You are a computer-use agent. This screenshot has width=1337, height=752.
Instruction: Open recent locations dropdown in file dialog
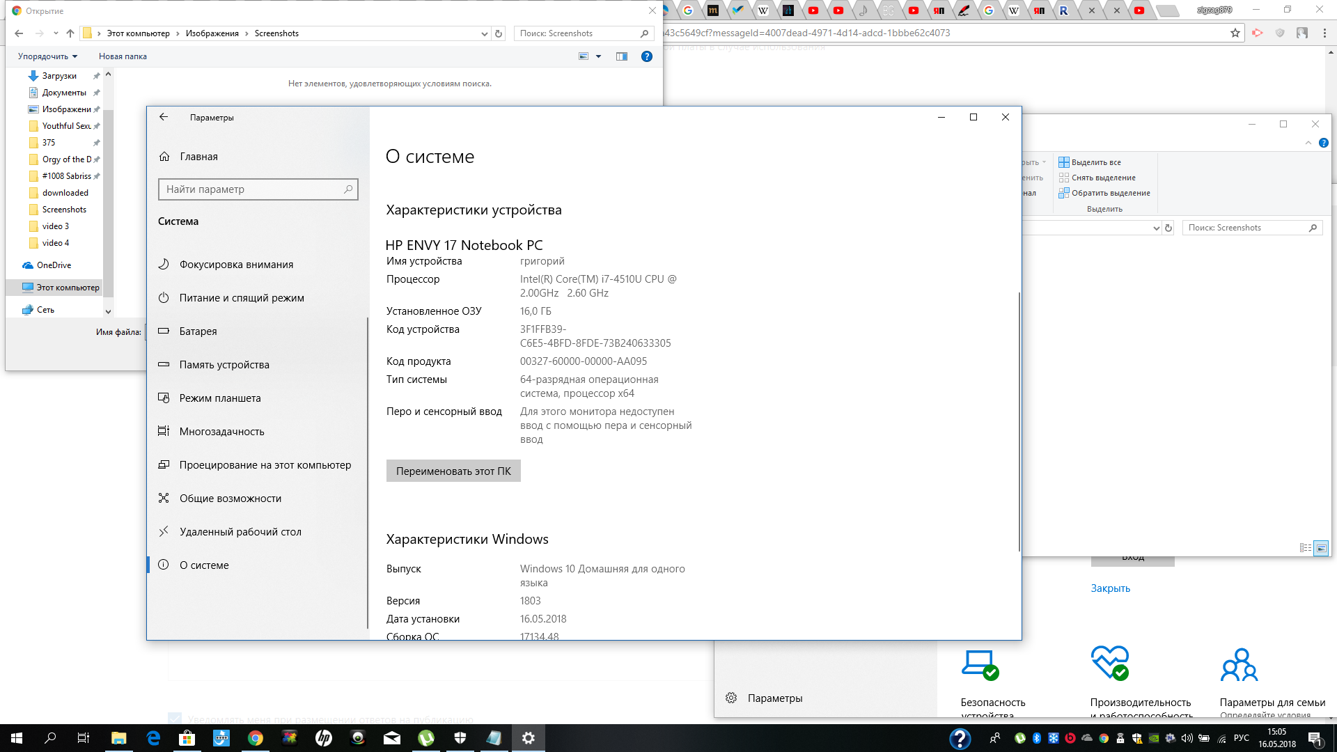56,33
